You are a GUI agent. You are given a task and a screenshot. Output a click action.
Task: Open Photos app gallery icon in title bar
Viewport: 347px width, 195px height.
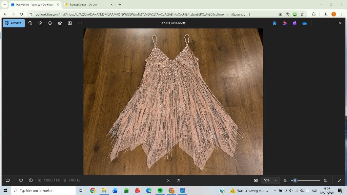point(274,23)
